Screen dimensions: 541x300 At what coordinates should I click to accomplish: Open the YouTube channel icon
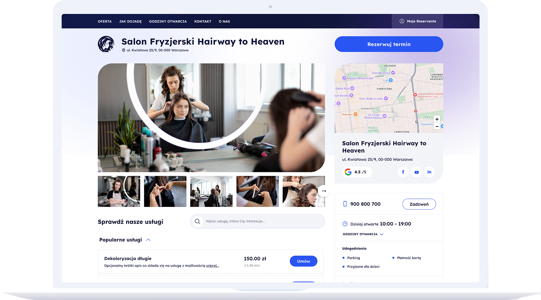click(416, 172)
